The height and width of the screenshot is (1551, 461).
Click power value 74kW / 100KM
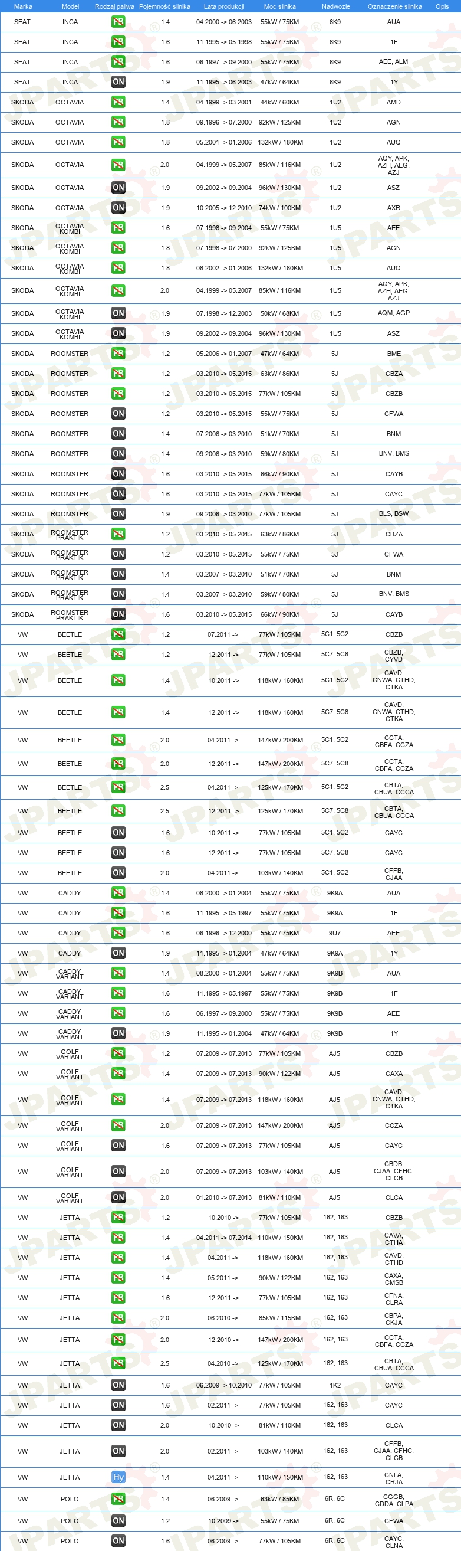pos(279,208)
